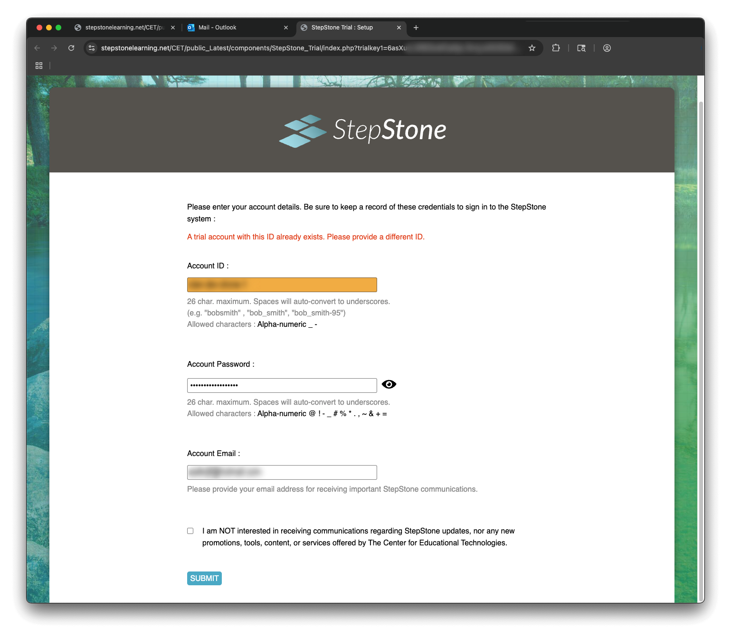The height and width of the screenshot is (638, 731).
Task: Check the NOT interested in communications box
Action: point(190,531)
